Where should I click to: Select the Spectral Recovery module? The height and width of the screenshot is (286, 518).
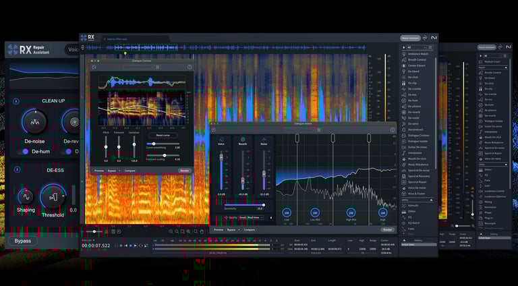point(416,176)
